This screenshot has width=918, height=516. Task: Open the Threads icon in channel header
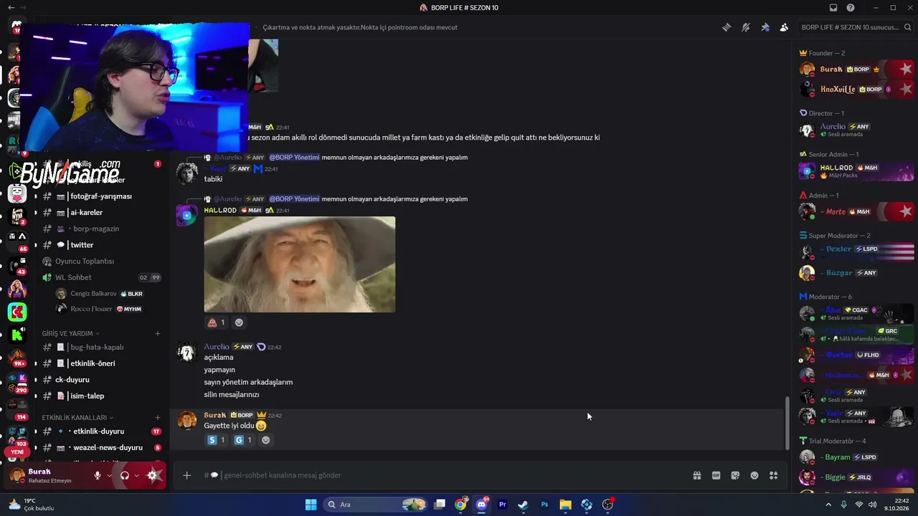pyautogui.click(x=727, y=27)
